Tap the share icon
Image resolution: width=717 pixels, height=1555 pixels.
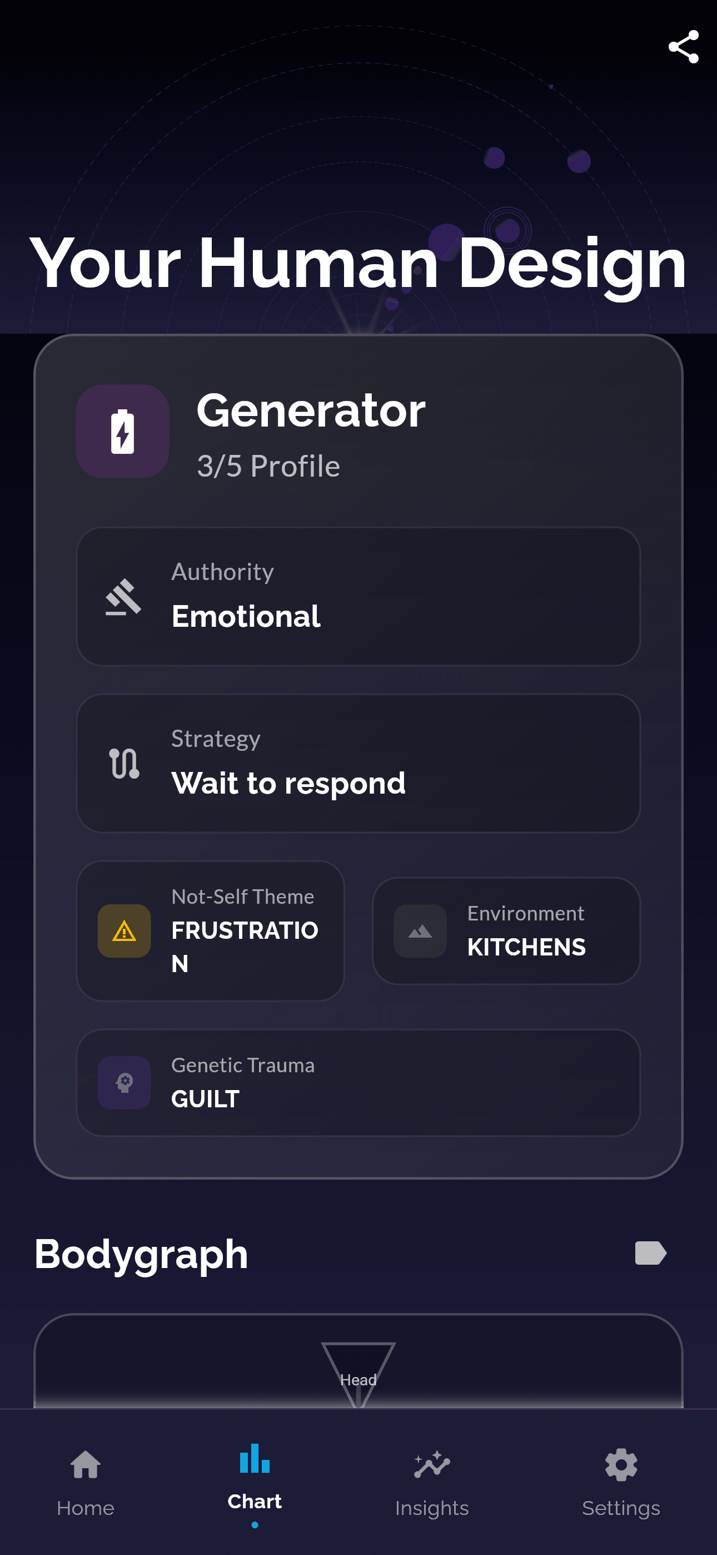click(x=683, y=47)
